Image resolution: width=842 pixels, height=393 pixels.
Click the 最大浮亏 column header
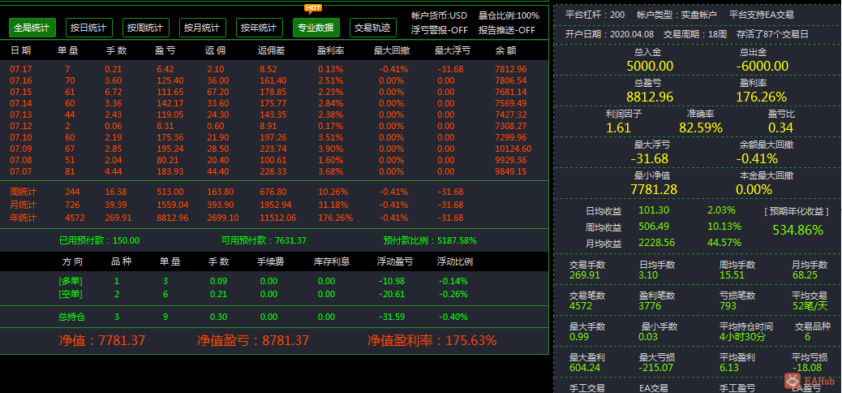point(453,50)
